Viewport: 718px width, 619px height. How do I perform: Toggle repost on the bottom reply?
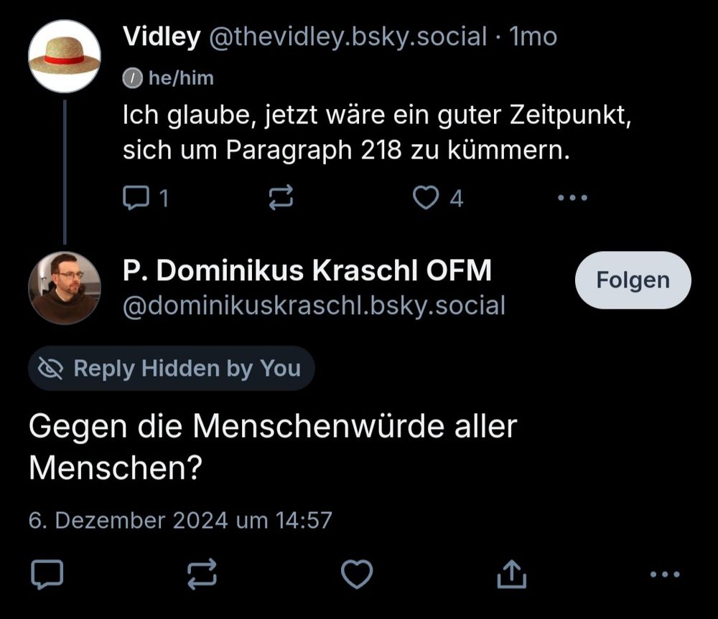(203, 573)
